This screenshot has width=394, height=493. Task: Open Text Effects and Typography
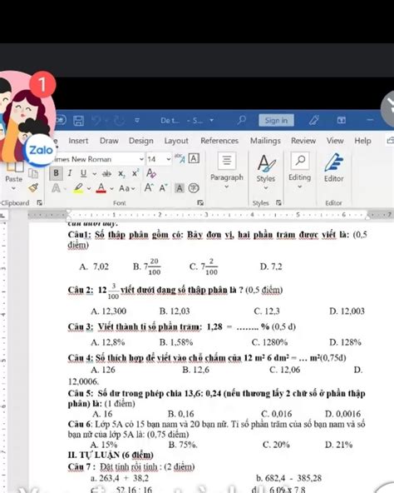[56, 188]
